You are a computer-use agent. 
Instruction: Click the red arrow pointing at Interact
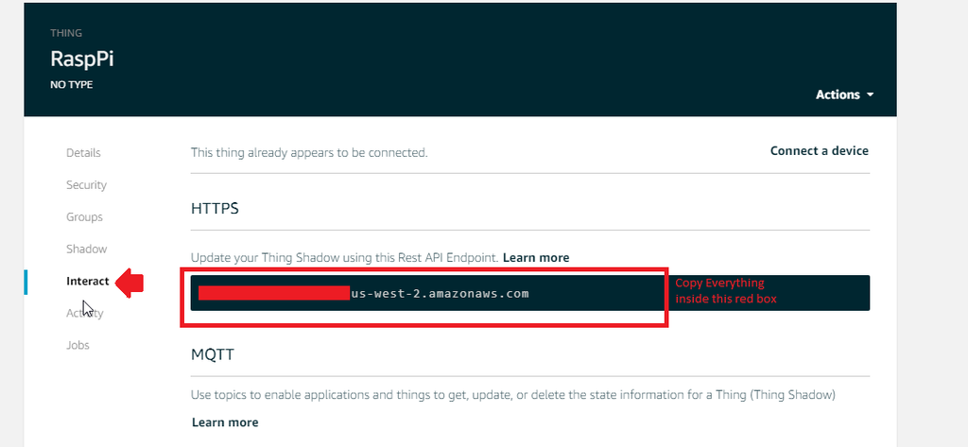click(x=130, y=282)
